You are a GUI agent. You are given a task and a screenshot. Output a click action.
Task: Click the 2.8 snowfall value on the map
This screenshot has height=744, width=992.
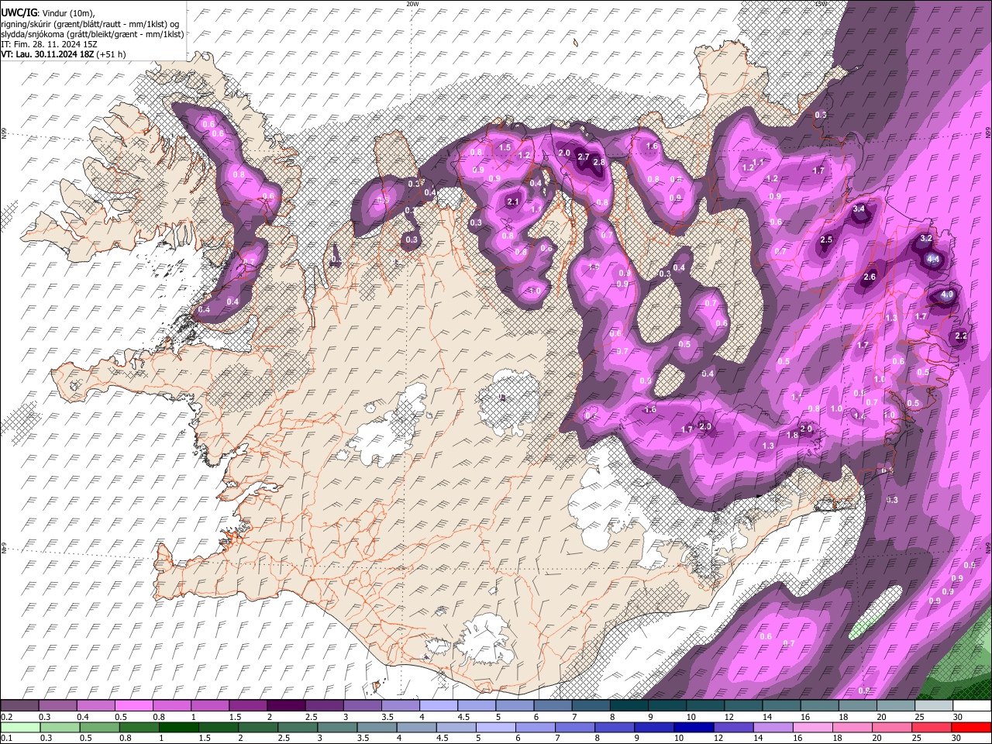pyautogui.click(x=599, y=162)
